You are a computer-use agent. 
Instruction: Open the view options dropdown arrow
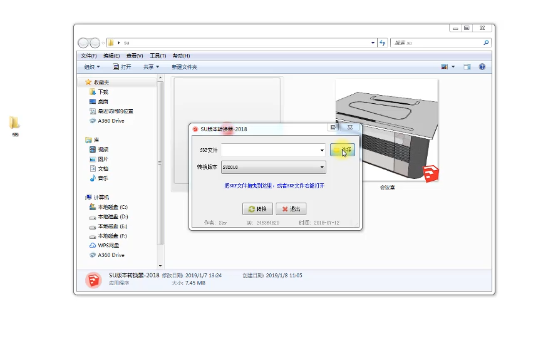[453, 67]
